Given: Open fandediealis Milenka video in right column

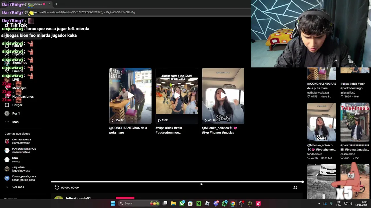Looking at the screenshot, I should 322,122.
